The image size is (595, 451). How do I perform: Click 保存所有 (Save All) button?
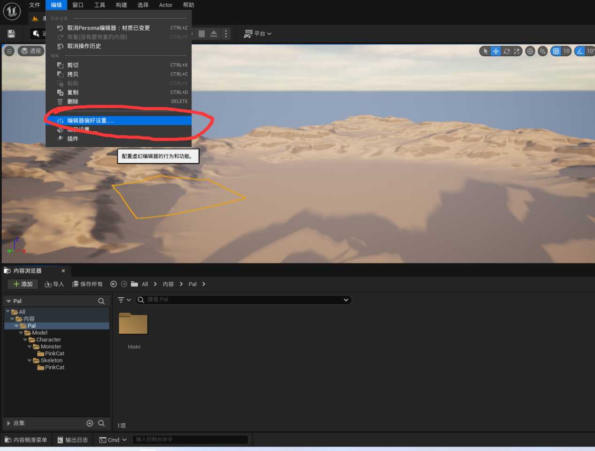point(87,284)
